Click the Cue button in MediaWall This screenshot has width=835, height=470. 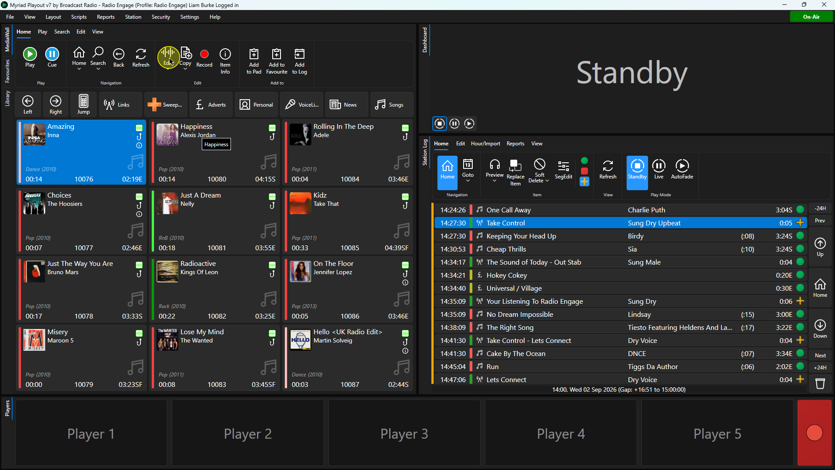click(x=52, y=57)
